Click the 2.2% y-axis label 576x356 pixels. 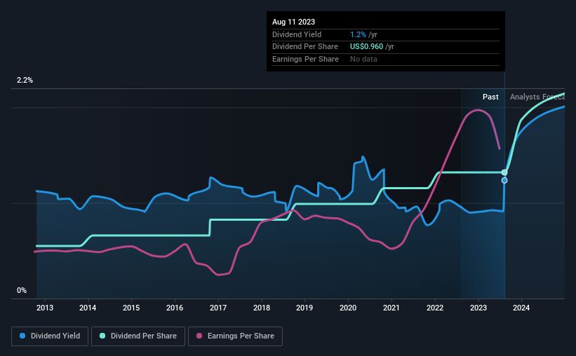25,80
